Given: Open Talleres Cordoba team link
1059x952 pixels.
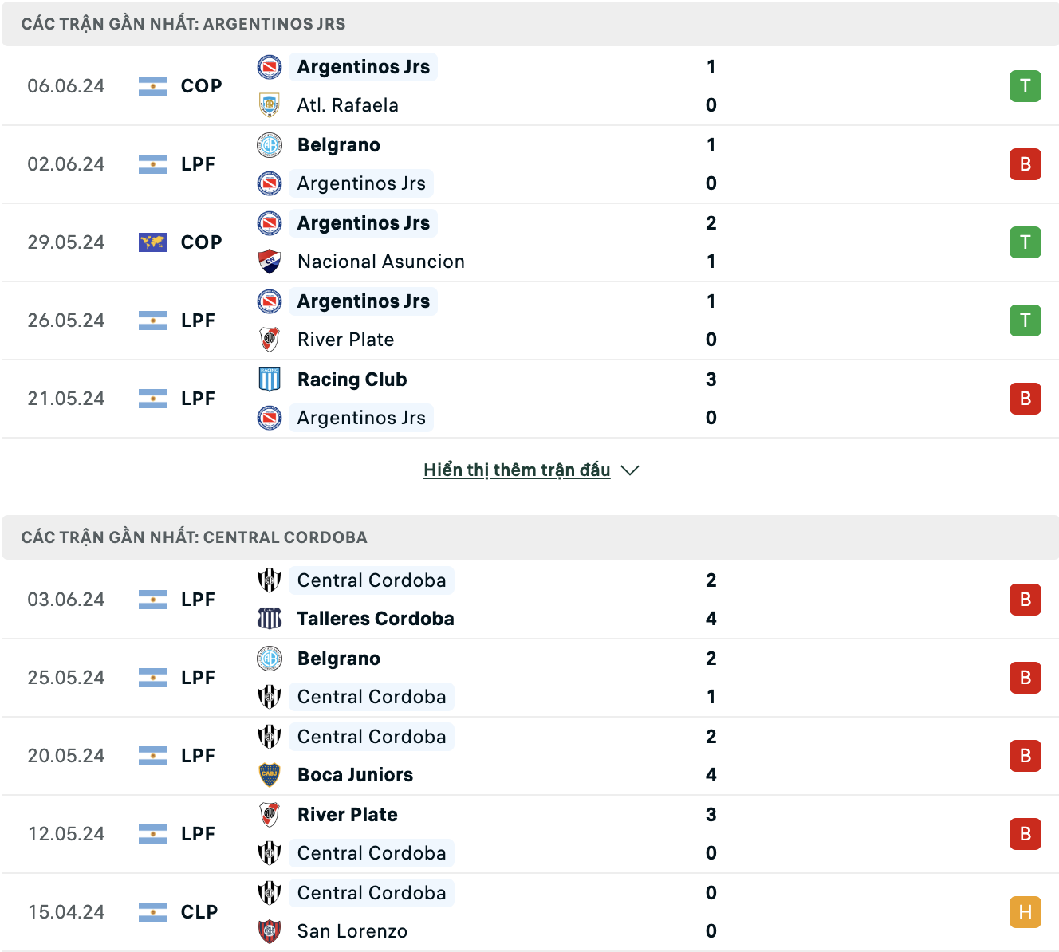Looking at the screenshot, I should [x=376, y=619].
